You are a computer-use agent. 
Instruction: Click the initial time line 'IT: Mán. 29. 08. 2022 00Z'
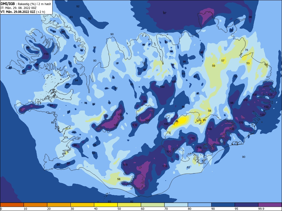click(19, 8)
